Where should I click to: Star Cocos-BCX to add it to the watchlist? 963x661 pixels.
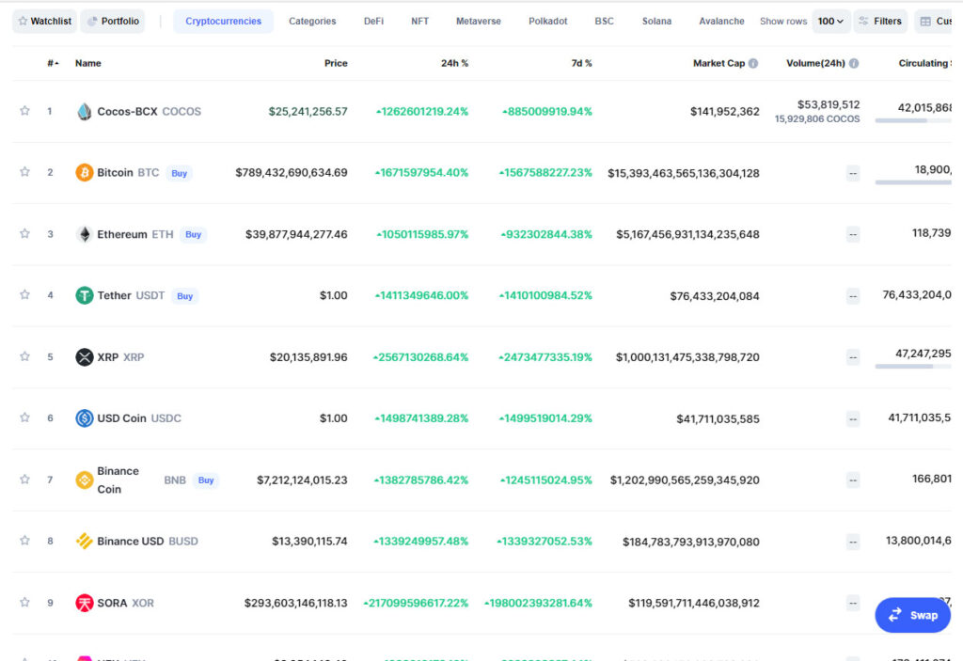pos(24,111)
